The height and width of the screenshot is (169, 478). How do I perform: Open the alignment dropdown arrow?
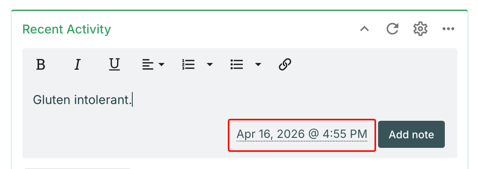tap(161, 64)
